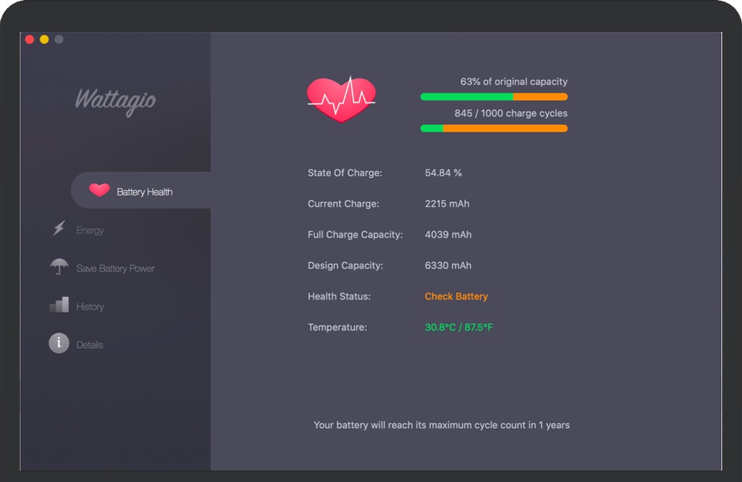Click the temperature reading in green
This screenshot has width=742, height=482.
[459, 327]
